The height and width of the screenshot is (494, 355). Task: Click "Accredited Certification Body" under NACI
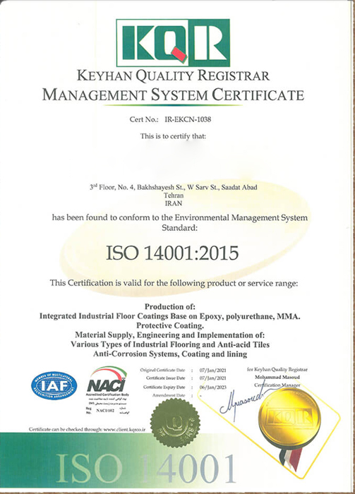(x=107, y=394)
